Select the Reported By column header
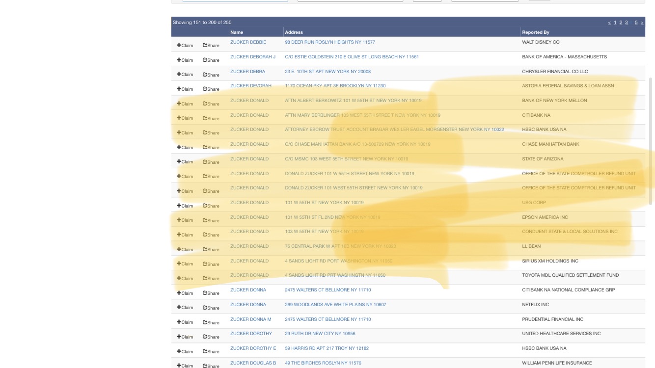Viewport: 655px width, 368px height. [536, 32]
